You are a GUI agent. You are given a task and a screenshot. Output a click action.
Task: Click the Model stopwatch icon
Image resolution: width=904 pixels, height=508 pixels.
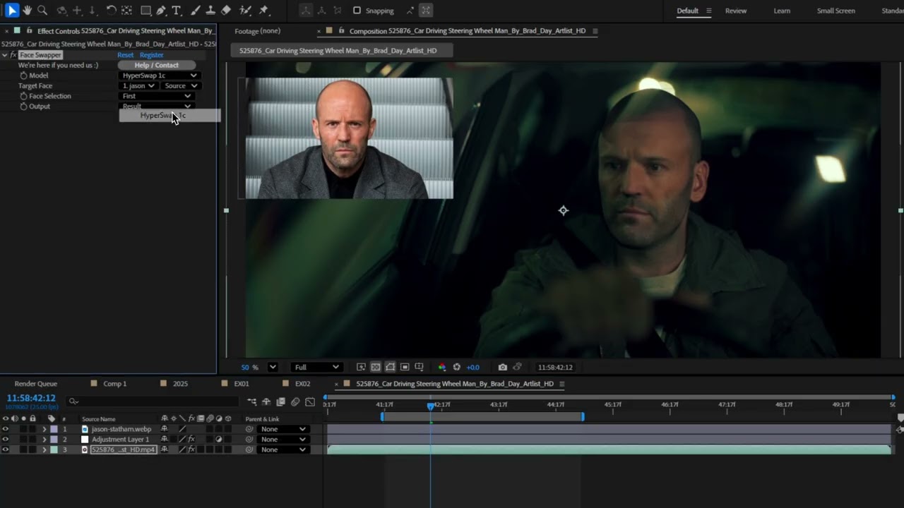pyautogui.click(x=23, y=75)
